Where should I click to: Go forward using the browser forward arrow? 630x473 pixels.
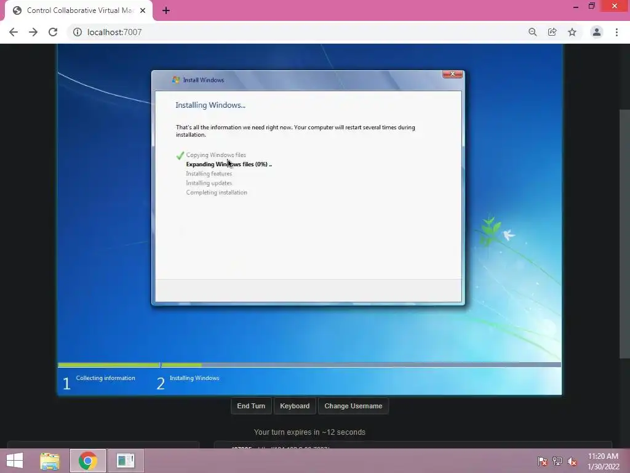coord(33,32)
